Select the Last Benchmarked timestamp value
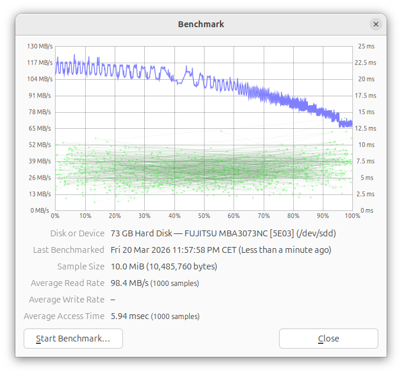This screenshot has width=402, height=374. point(221,250)
